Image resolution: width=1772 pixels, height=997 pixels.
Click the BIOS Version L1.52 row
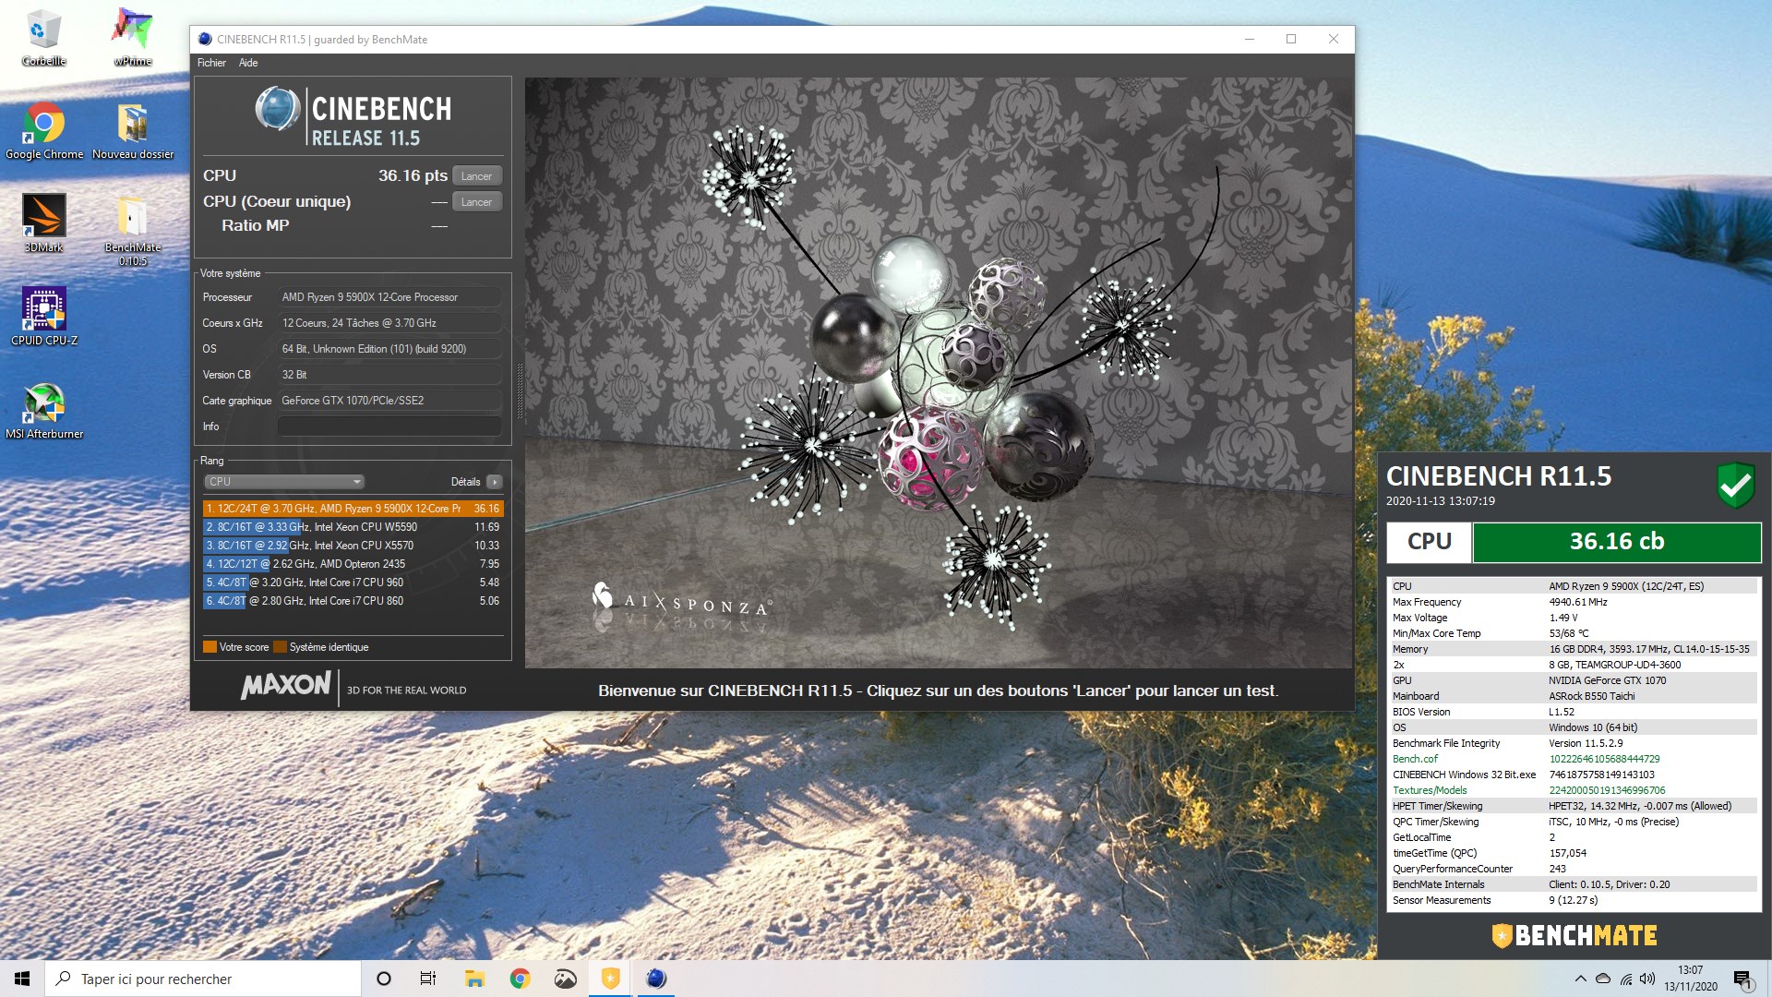click(x=1574, y=712)
